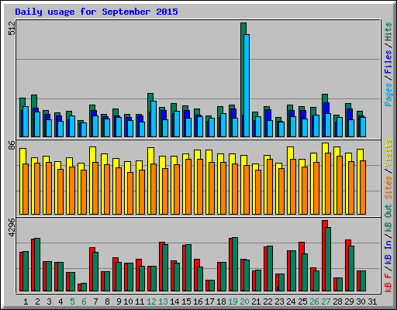Click day 12 weekend label on x-axis
Image resolution: width=397 pixels, height=310 pixels.
tap(151, 301)
